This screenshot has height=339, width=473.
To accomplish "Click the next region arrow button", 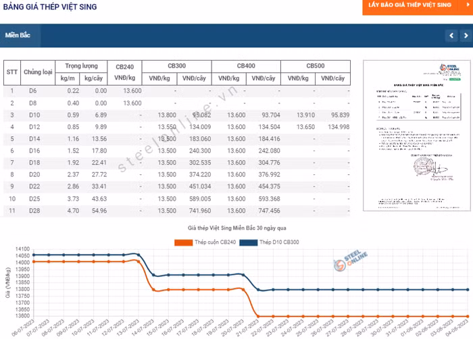I will coord(466,35).
